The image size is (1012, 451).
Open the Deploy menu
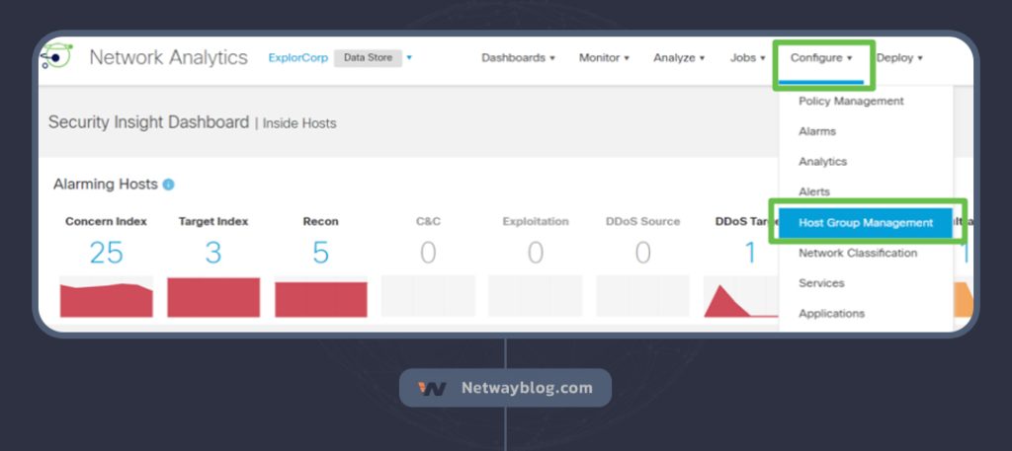(899, 58)
